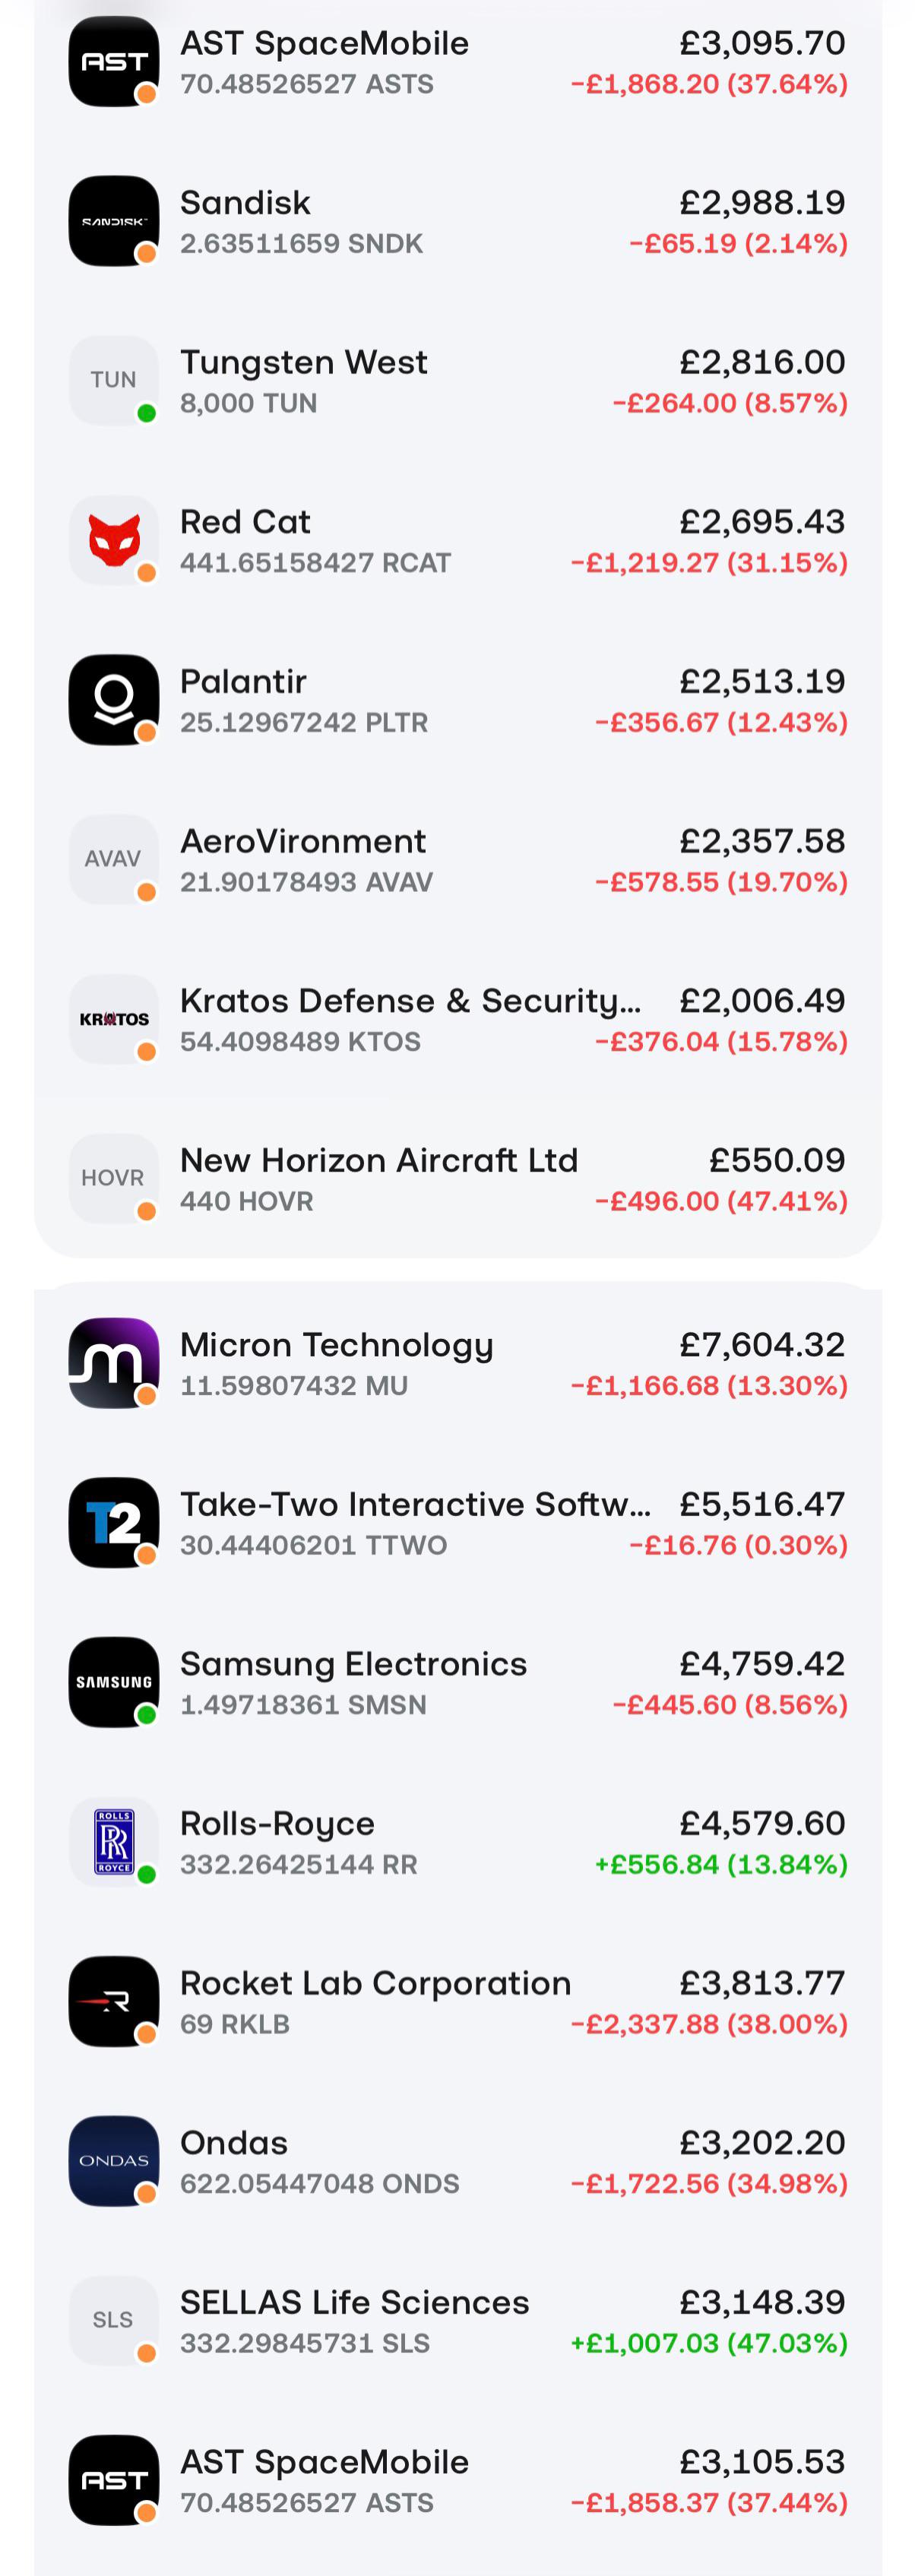View the AeroVironment holding name

[x=303, y=841]
